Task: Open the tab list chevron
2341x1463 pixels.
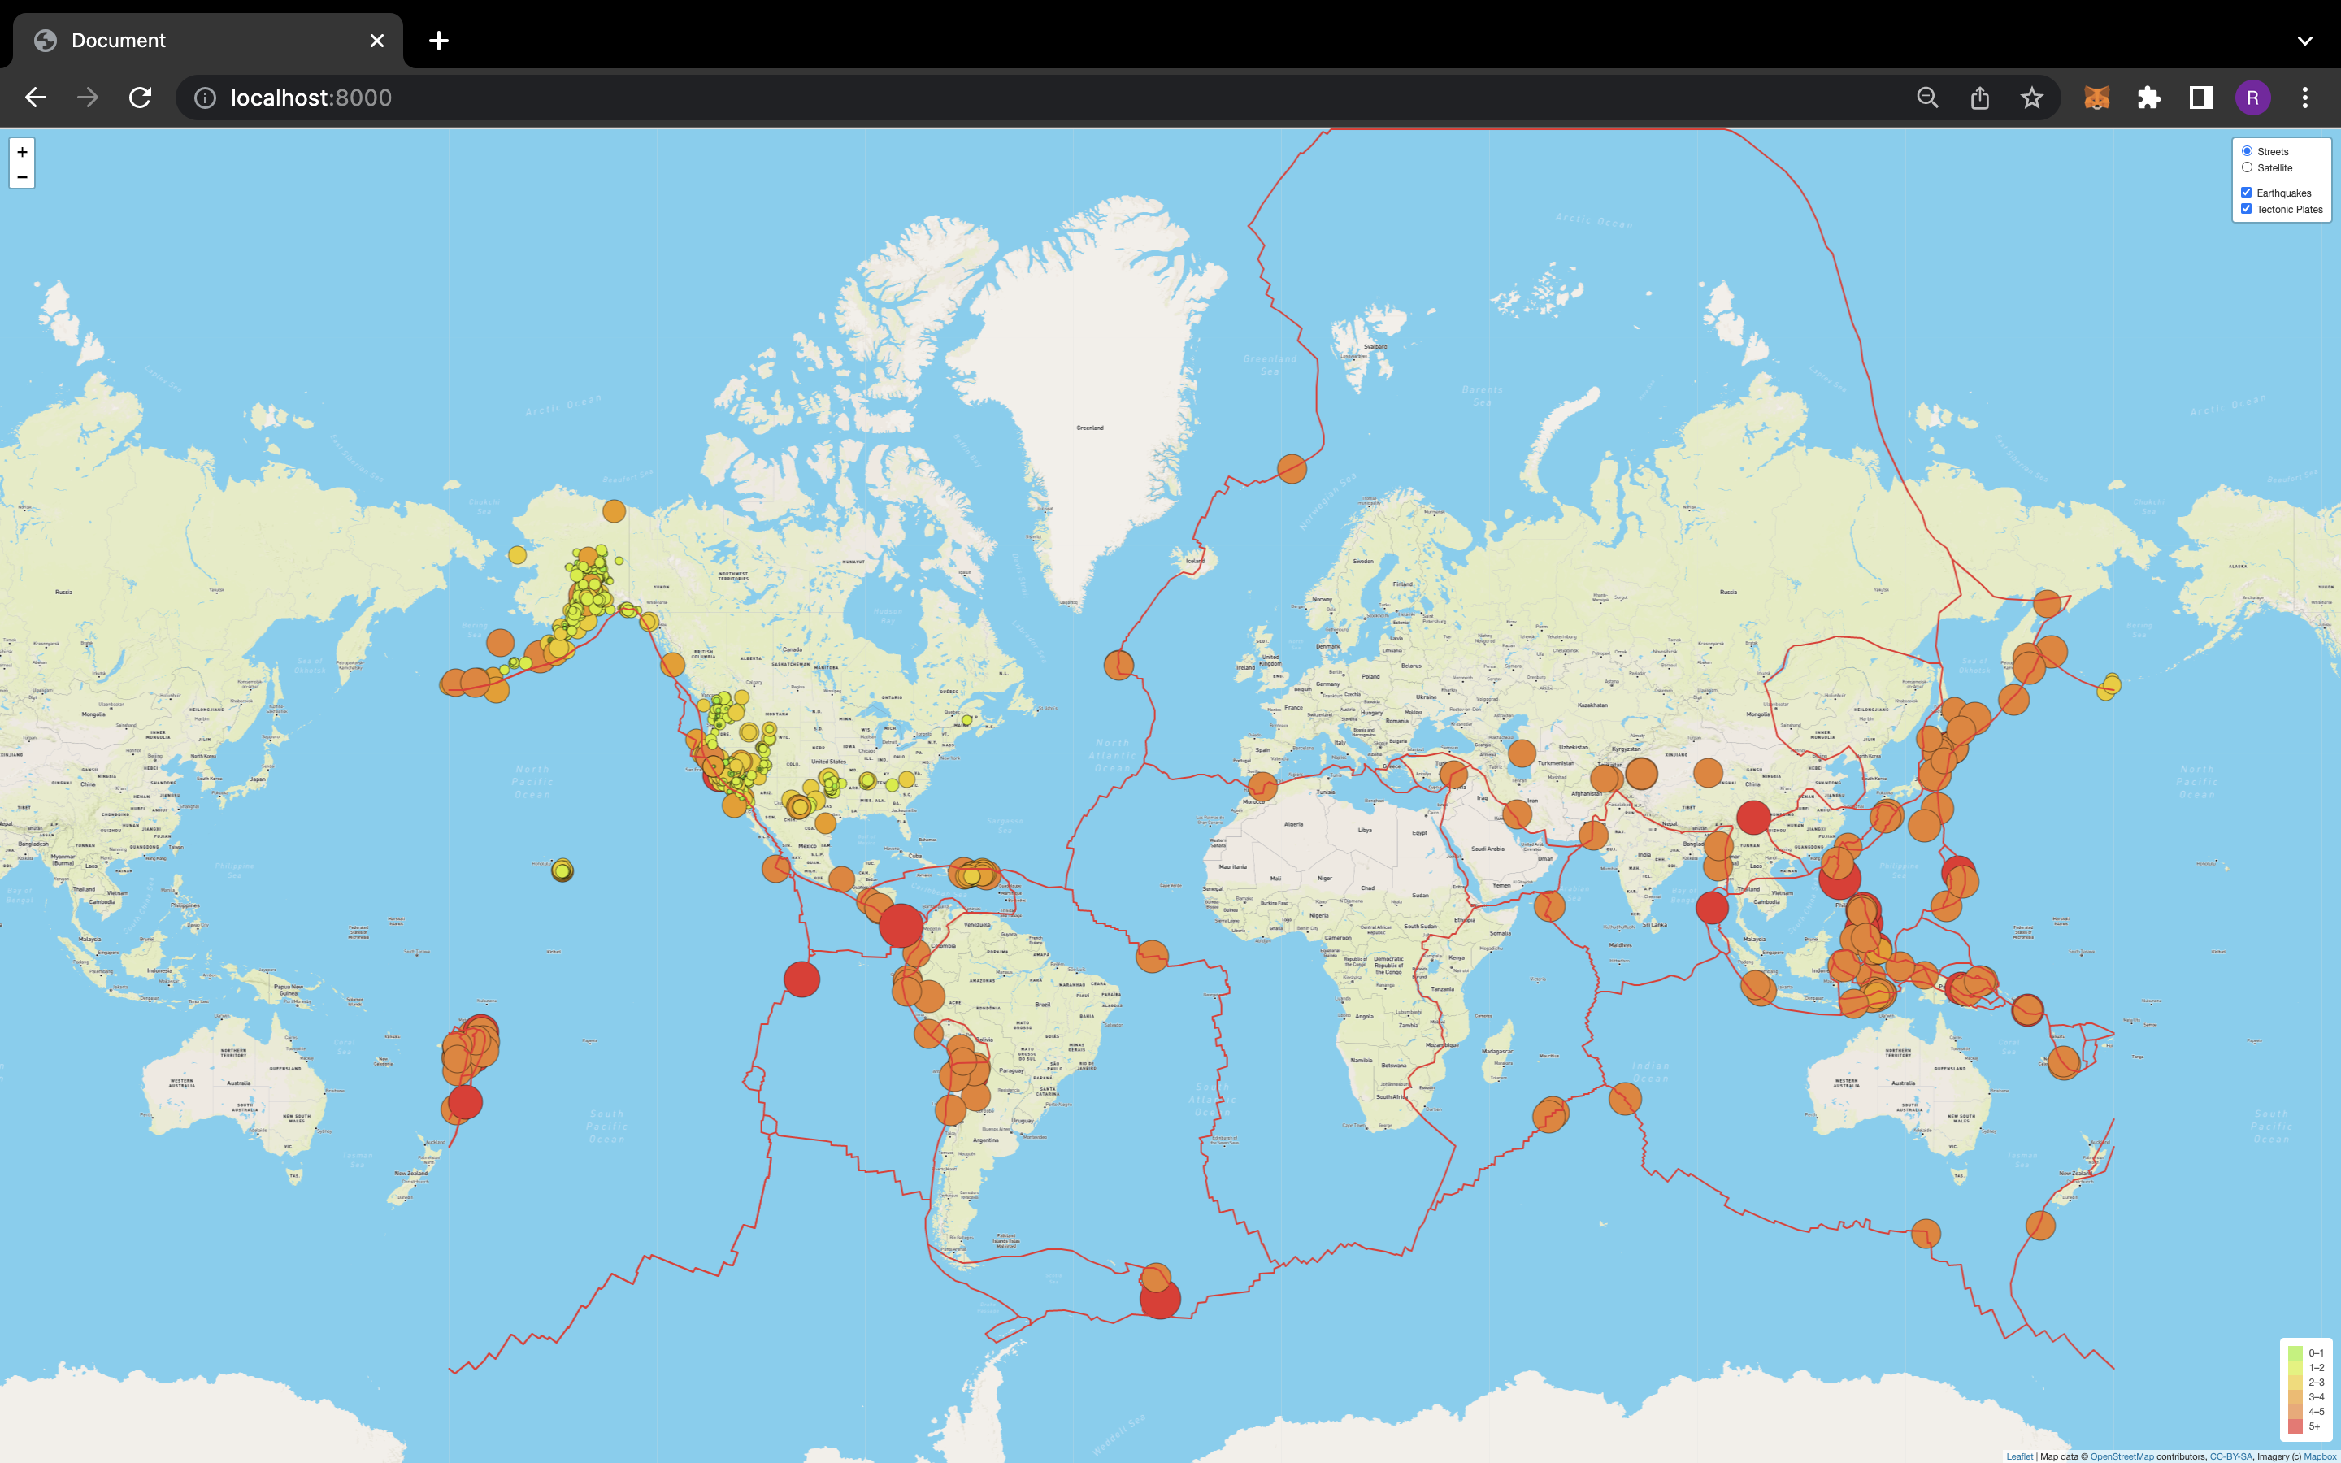Action: [x=2304, y=40]
